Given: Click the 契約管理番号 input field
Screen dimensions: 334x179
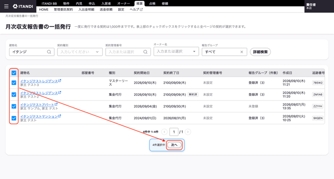Looking at the screenshot, I should 128,52.
